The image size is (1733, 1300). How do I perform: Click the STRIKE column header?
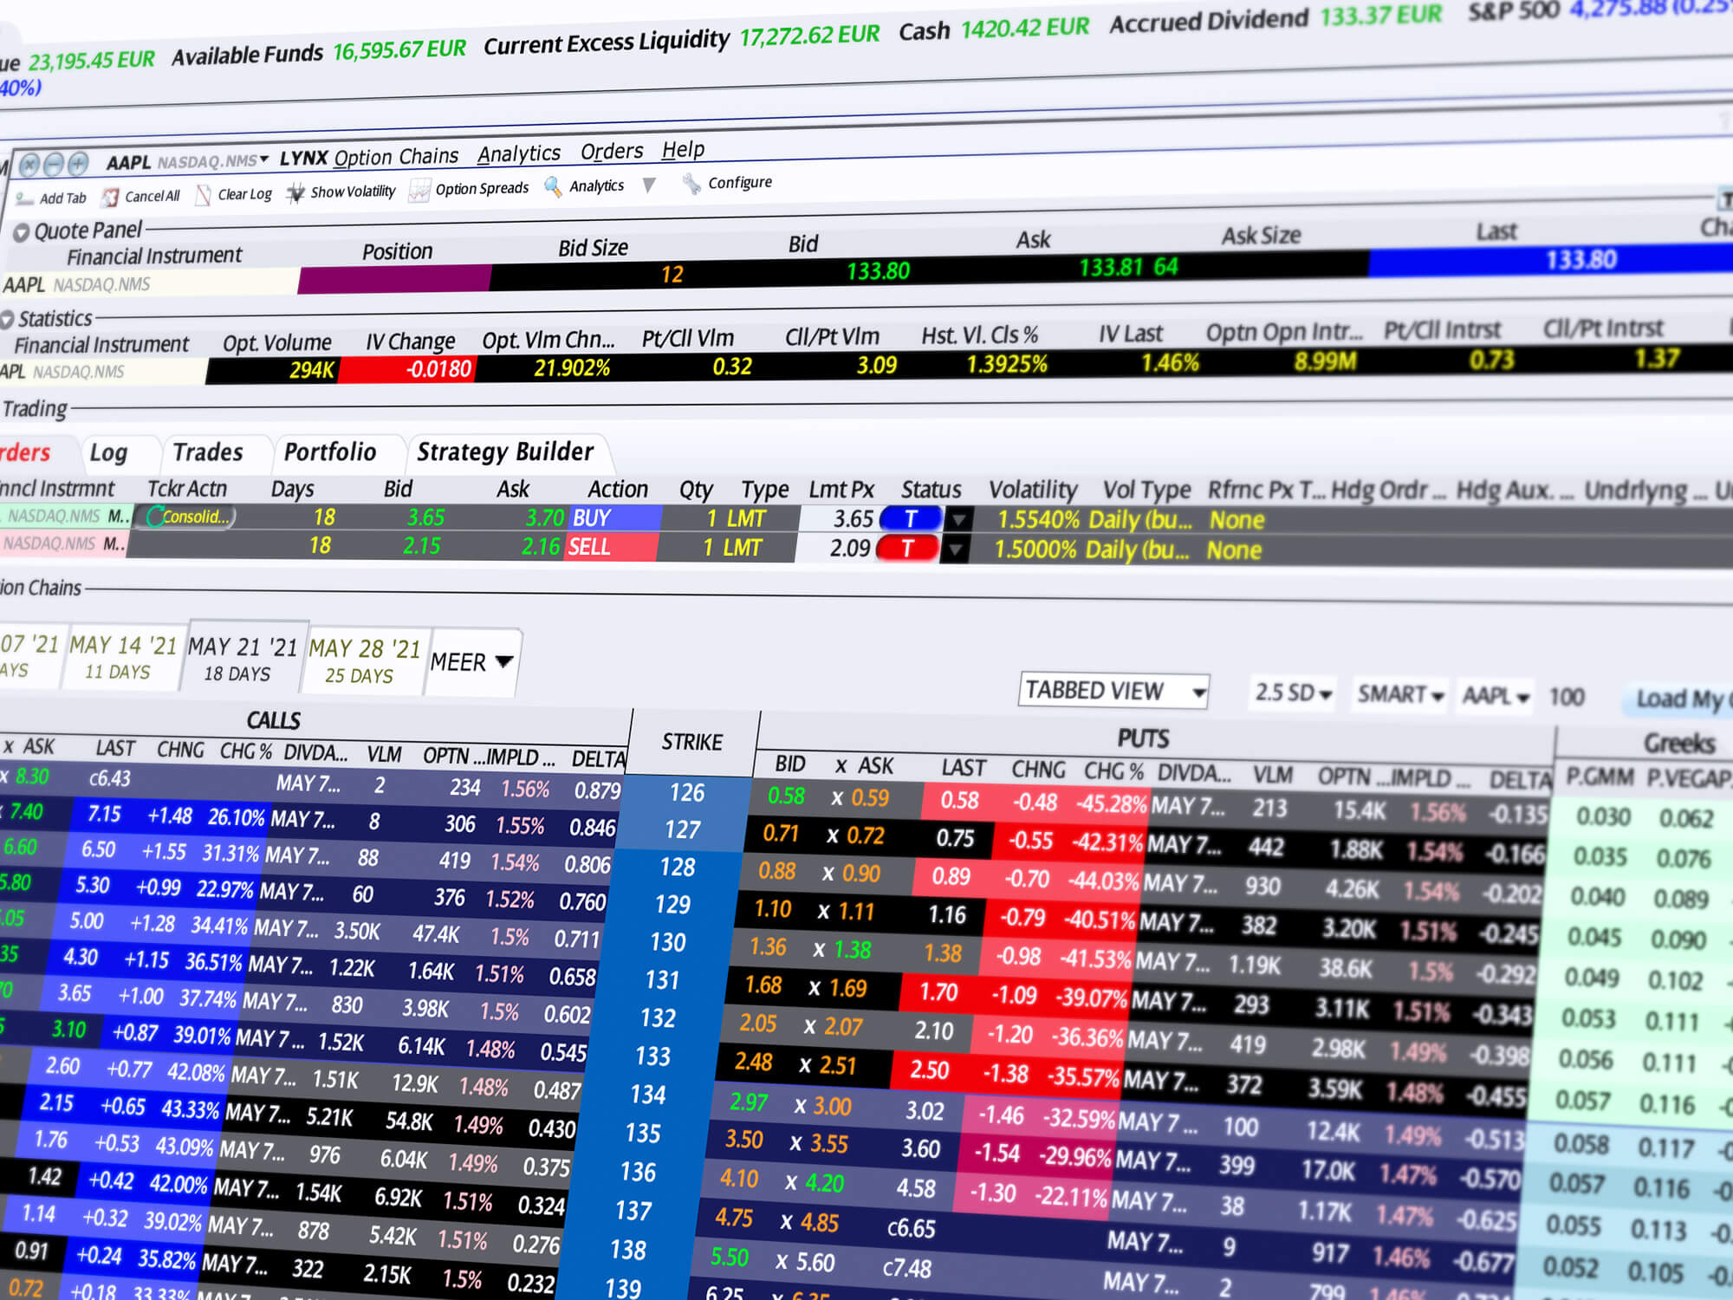pyautogui.click(x=692, y=743)
